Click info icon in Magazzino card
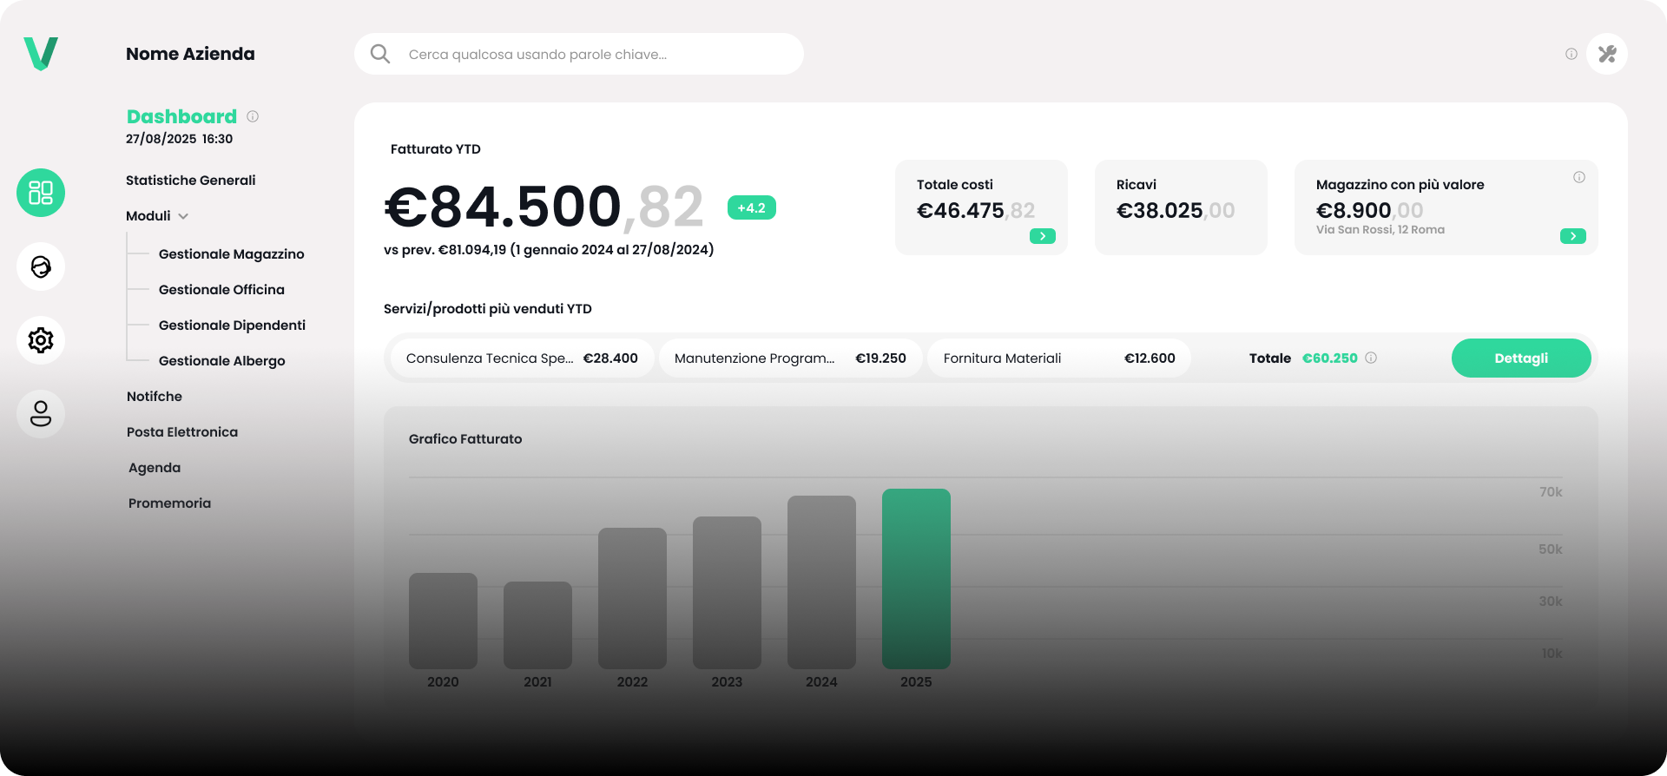1667x776 pixels. [x=1578, y=177]
